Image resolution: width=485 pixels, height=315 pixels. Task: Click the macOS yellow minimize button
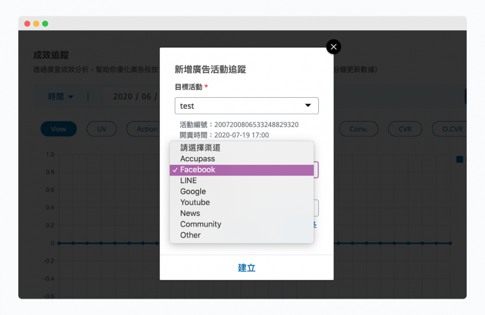[36, 24]
